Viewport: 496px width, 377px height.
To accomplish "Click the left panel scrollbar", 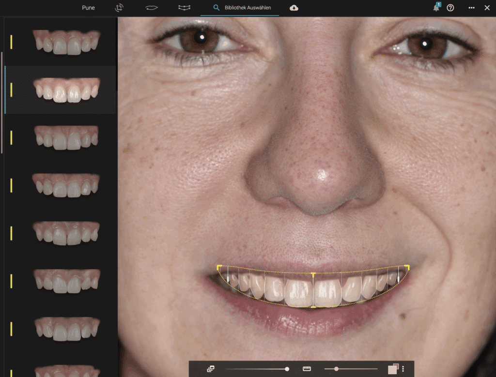I will coord(2,102).
